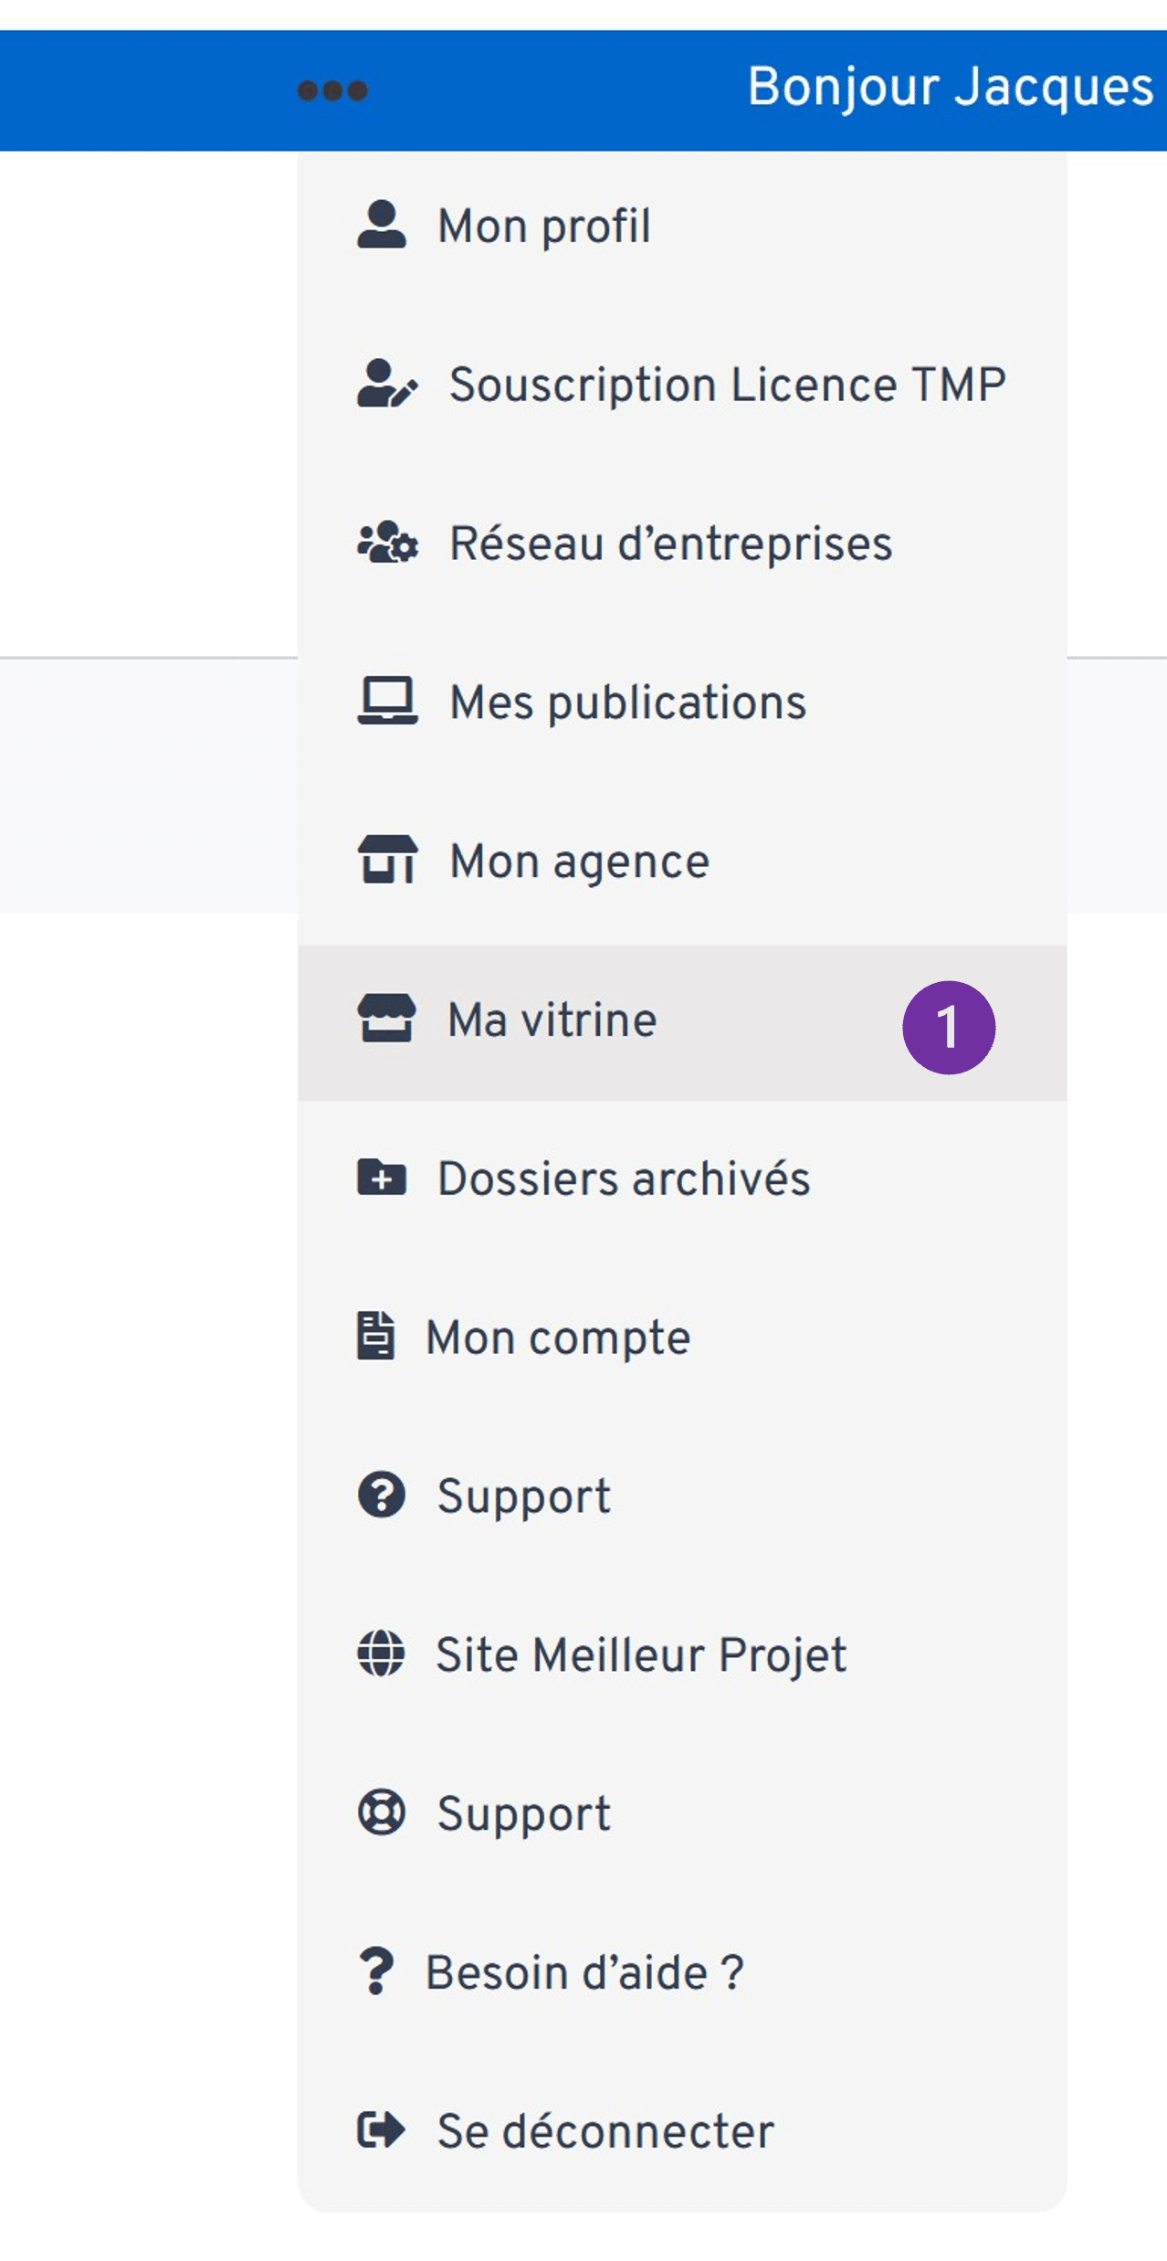1167x2261 pixels.
Task: Select the awning icon next to Ma vitrine
Action: click(386, 1021)
